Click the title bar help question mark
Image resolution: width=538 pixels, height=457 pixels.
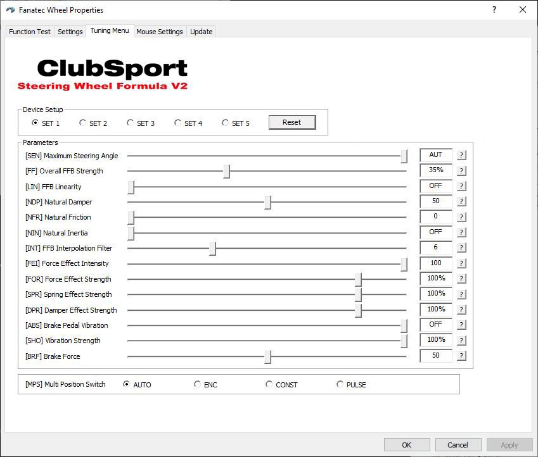pos(494,9)
